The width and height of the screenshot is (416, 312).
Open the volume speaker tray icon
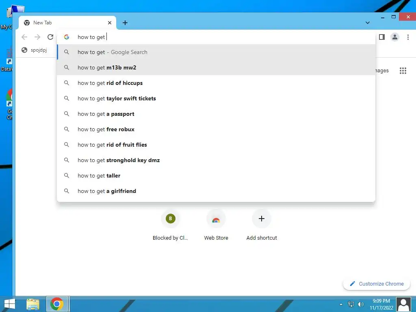click(x=360, y=304)
